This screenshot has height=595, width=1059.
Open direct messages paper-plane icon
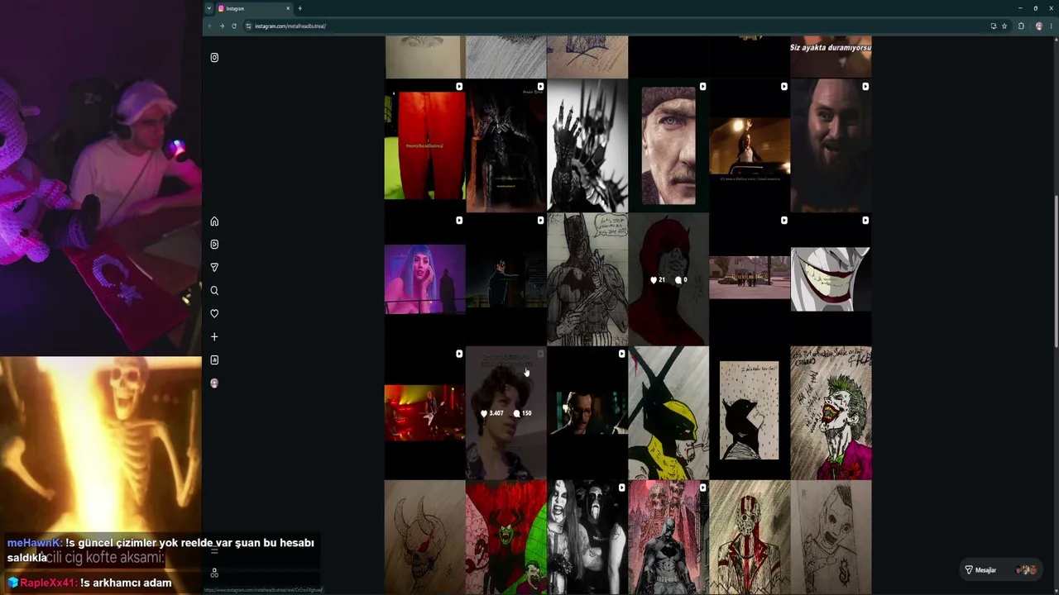[214, 268]
